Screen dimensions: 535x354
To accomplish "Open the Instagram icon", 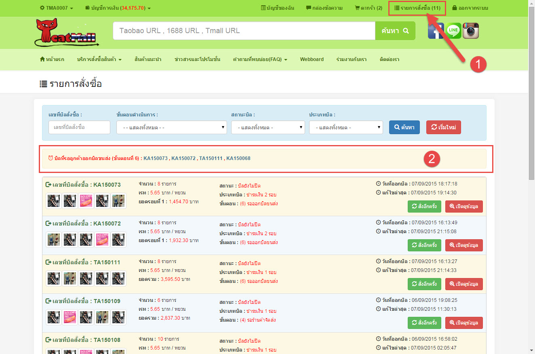I will tap(471, 31).
